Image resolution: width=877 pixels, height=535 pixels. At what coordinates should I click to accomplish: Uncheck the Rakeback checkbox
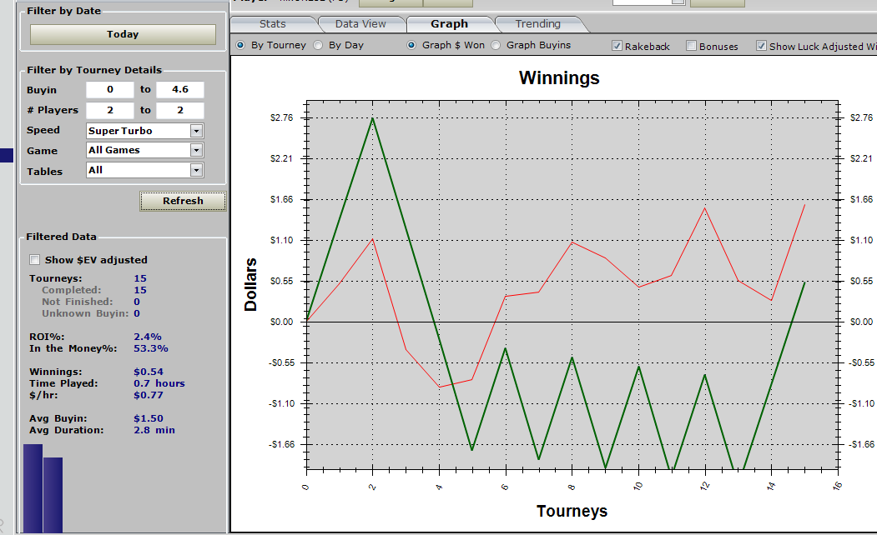(617, 46)
